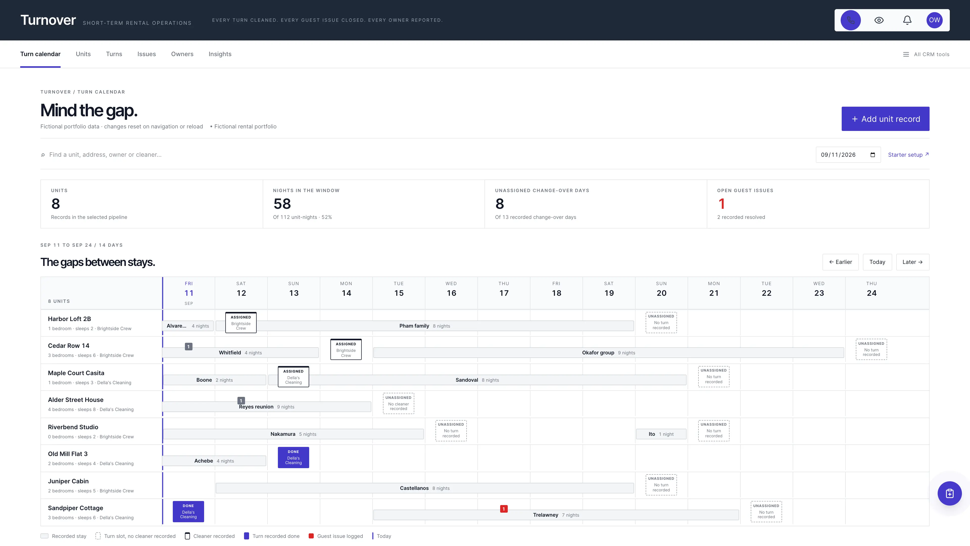Open the Owners tab
970x546 pixels.
coord(182,54)
